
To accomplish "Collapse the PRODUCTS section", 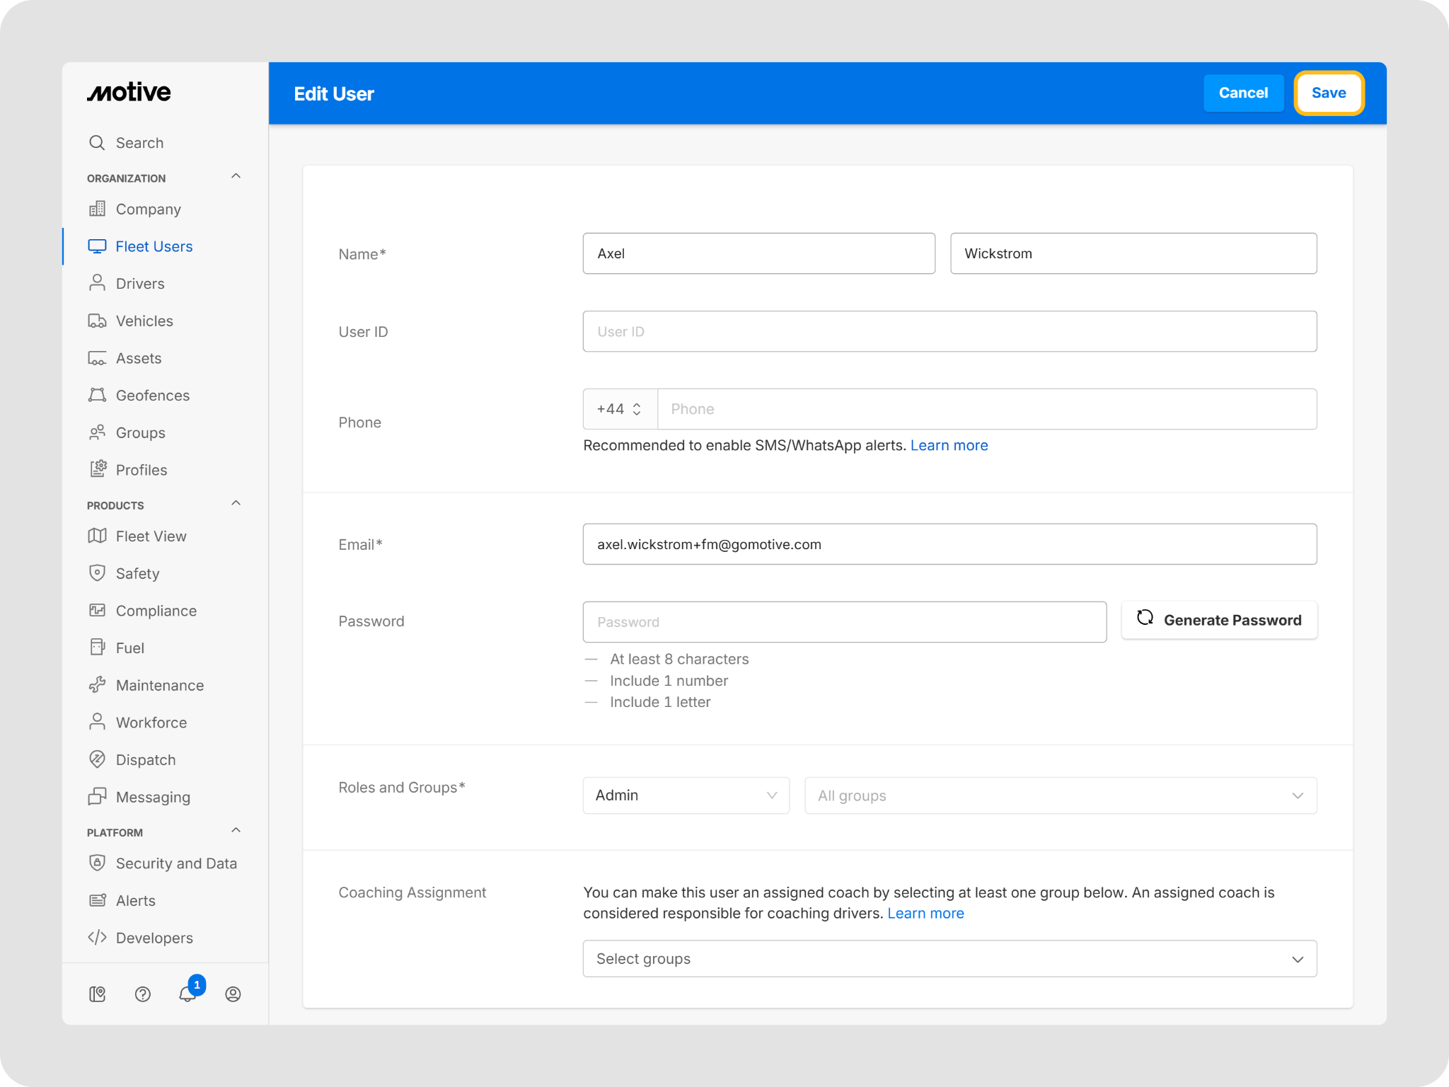I will point(236,504).
